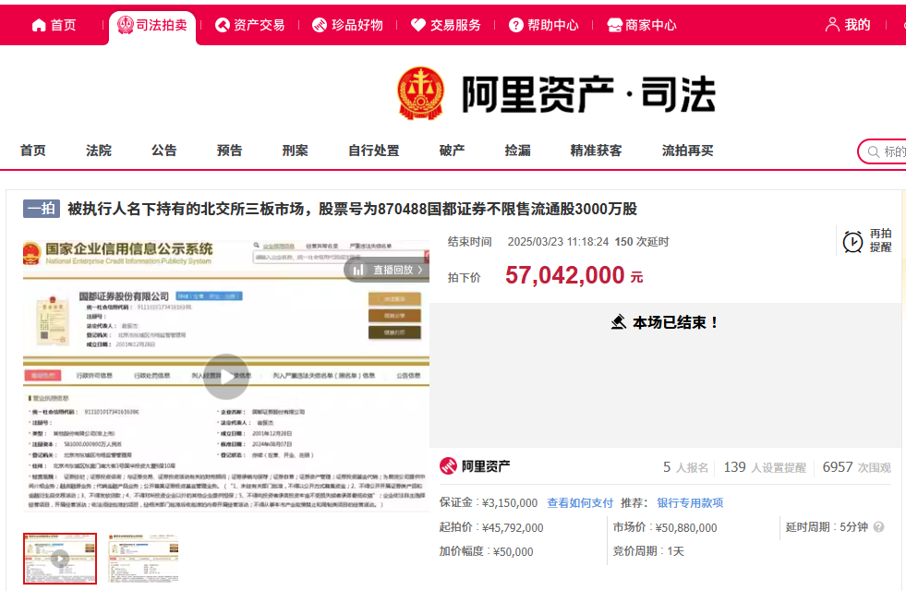Open the 珍品好物 menu item

click(x=357, y=25)
